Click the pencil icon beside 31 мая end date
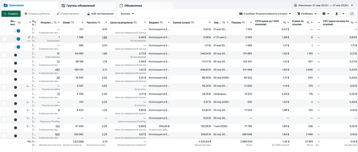The height and width of the screenshot is (152, 358). (215, 37)
